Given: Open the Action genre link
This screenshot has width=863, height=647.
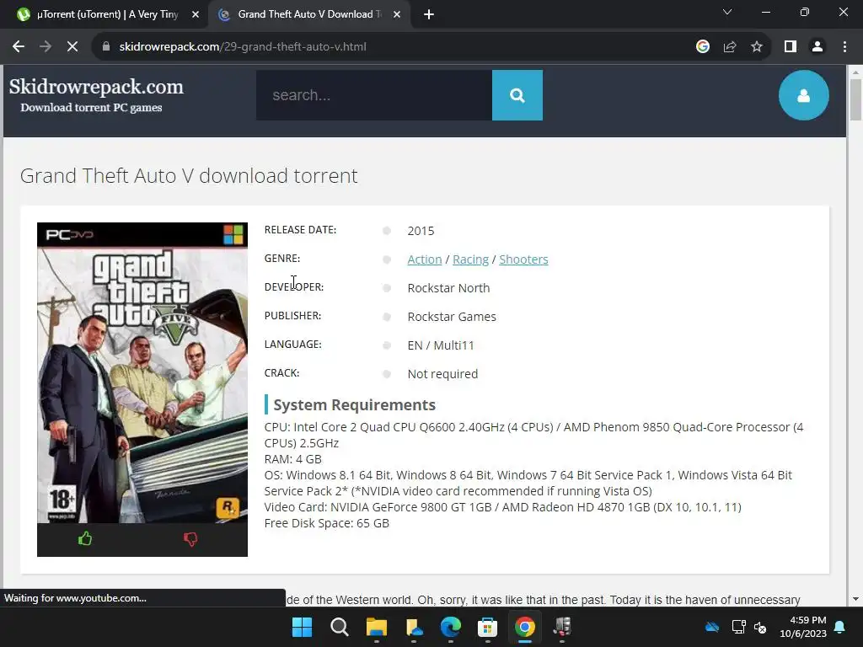Looking at the screenshot, I should pyautogui.click(x=425, y=259).
